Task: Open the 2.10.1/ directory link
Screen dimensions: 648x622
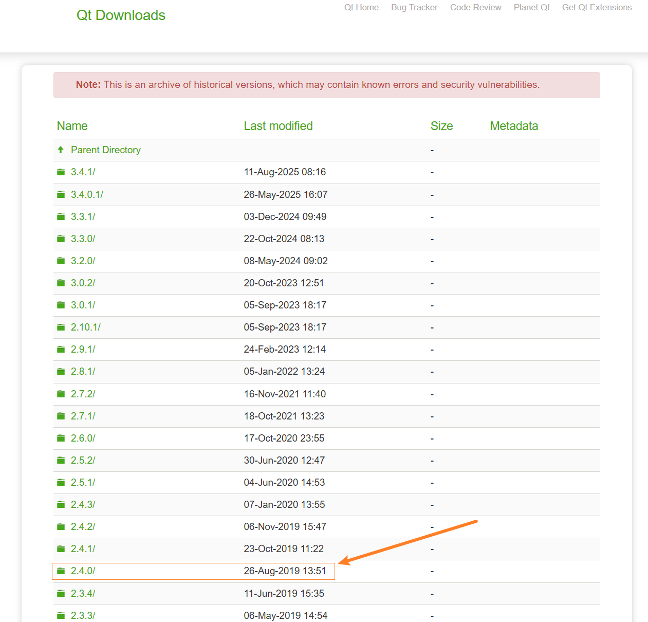Action: (86, 327)
